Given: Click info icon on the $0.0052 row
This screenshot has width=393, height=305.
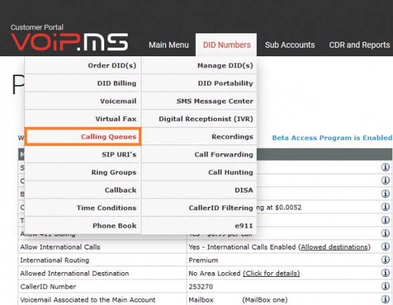Looking at the screenshot, I should coord(385,207).
